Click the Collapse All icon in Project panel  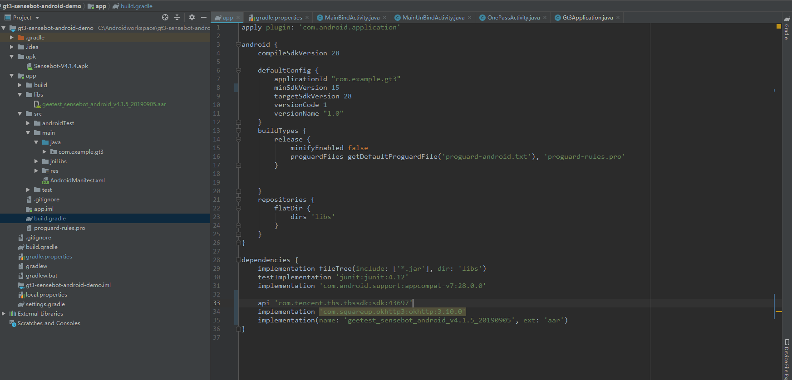click(177, 17)
